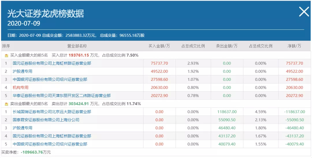Click the 买卖净差 total value -109663.76
The width and height of the screenshot is (312, 158).
(x=32, y=152)
